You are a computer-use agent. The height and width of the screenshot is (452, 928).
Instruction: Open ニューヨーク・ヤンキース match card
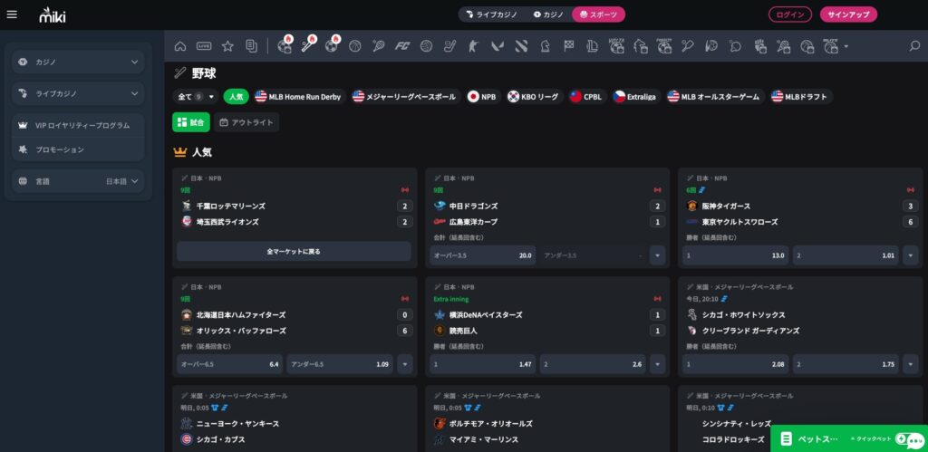[x=295, y=418]
